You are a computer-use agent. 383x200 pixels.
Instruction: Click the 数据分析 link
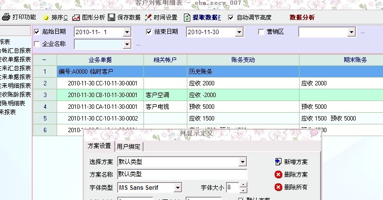pos(302,18)
